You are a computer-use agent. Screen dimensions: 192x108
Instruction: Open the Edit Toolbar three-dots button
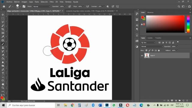point(3,91)
